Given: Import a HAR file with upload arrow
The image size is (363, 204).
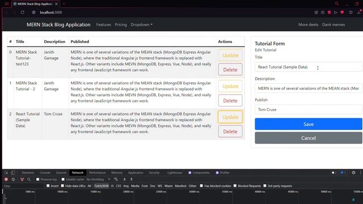Looking at the screenshot, I should pos(124,179).
